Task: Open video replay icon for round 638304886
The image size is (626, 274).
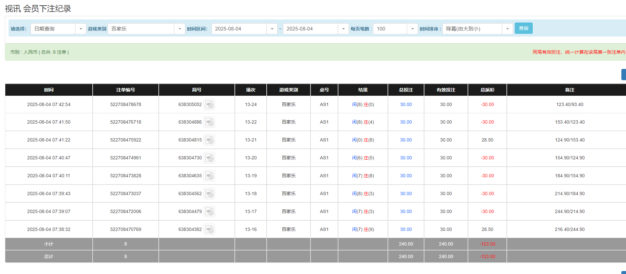Action: click(x=209, y=122)
